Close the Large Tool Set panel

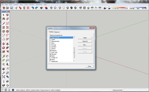click(9, 12)
